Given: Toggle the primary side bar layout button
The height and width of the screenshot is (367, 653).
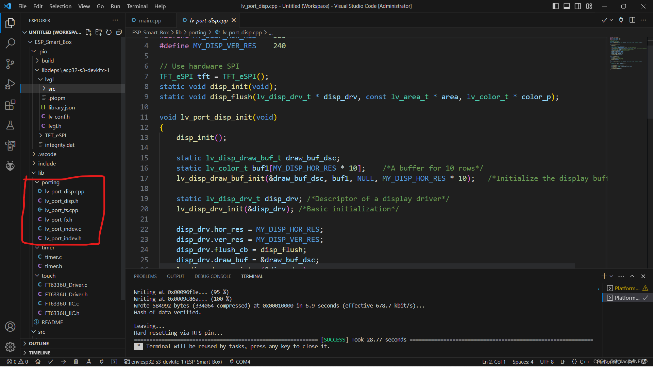Looking at the screenshot, I should point(555,6).
